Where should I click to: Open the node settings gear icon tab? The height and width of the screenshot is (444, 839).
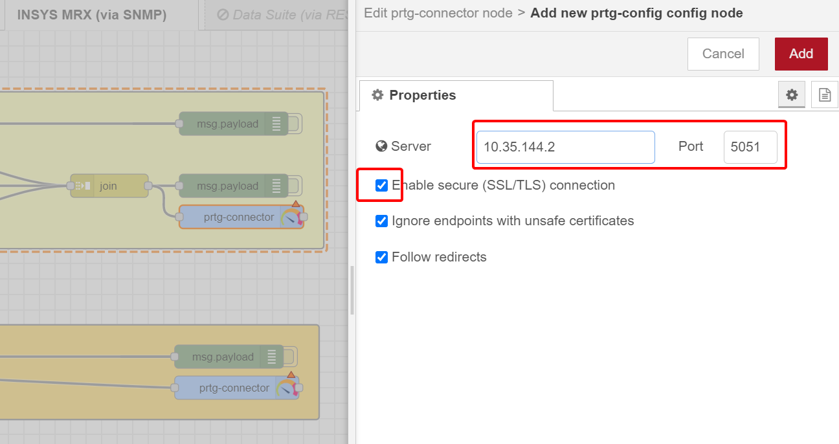791,95
